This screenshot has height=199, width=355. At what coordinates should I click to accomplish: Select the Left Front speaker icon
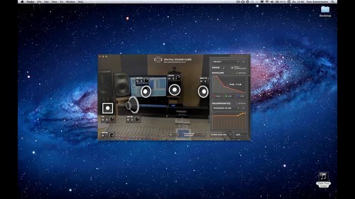pos(145,92)
